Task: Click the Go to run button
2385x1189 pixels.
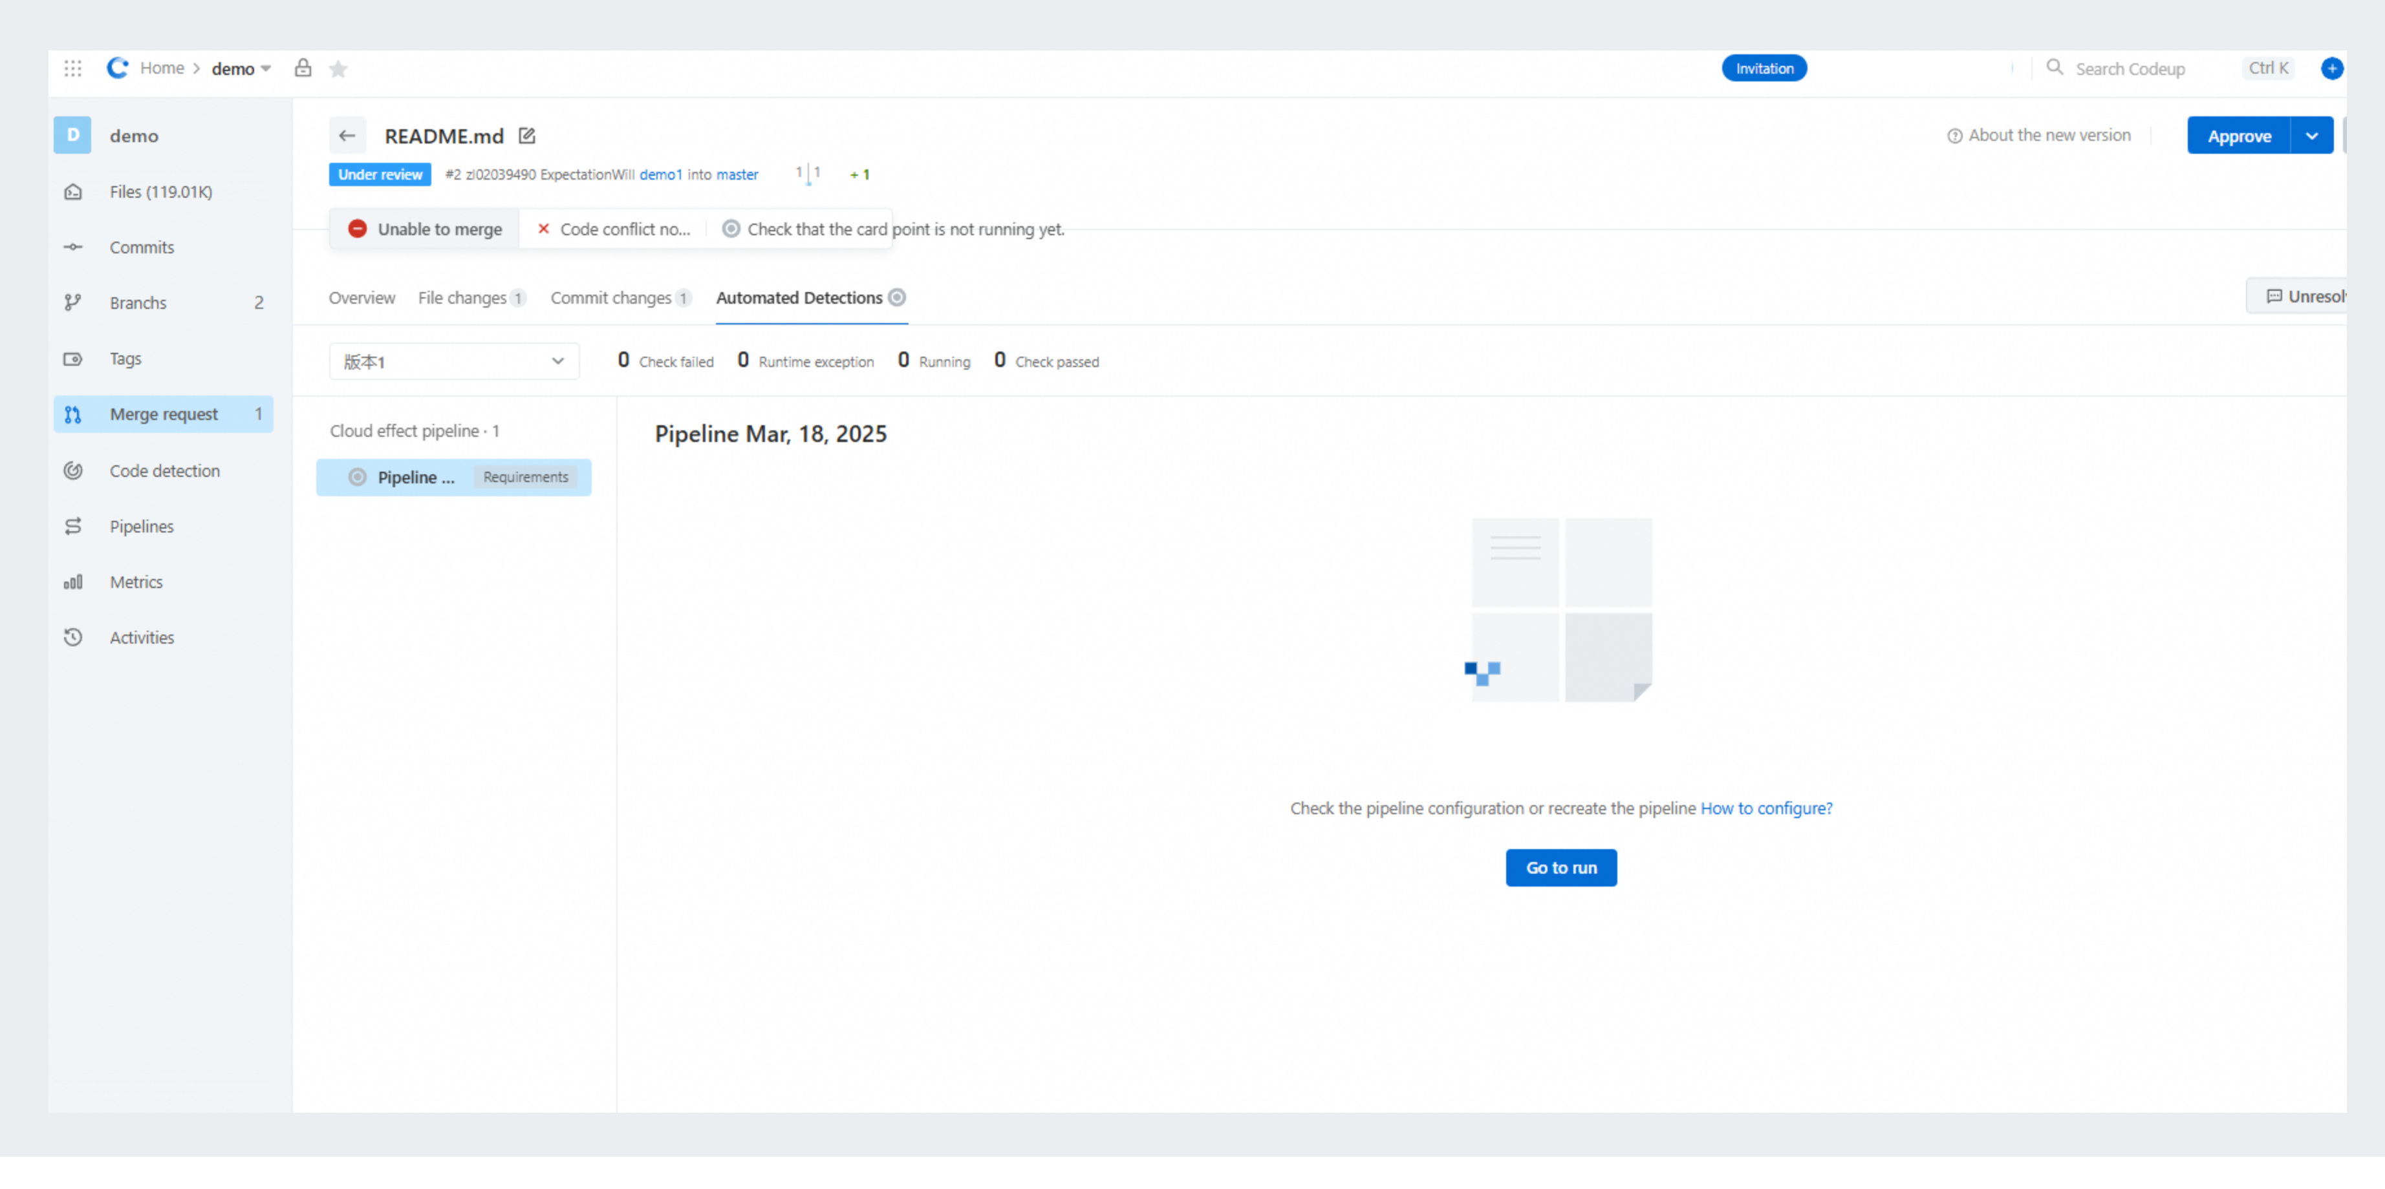Action: [1561, 868]
